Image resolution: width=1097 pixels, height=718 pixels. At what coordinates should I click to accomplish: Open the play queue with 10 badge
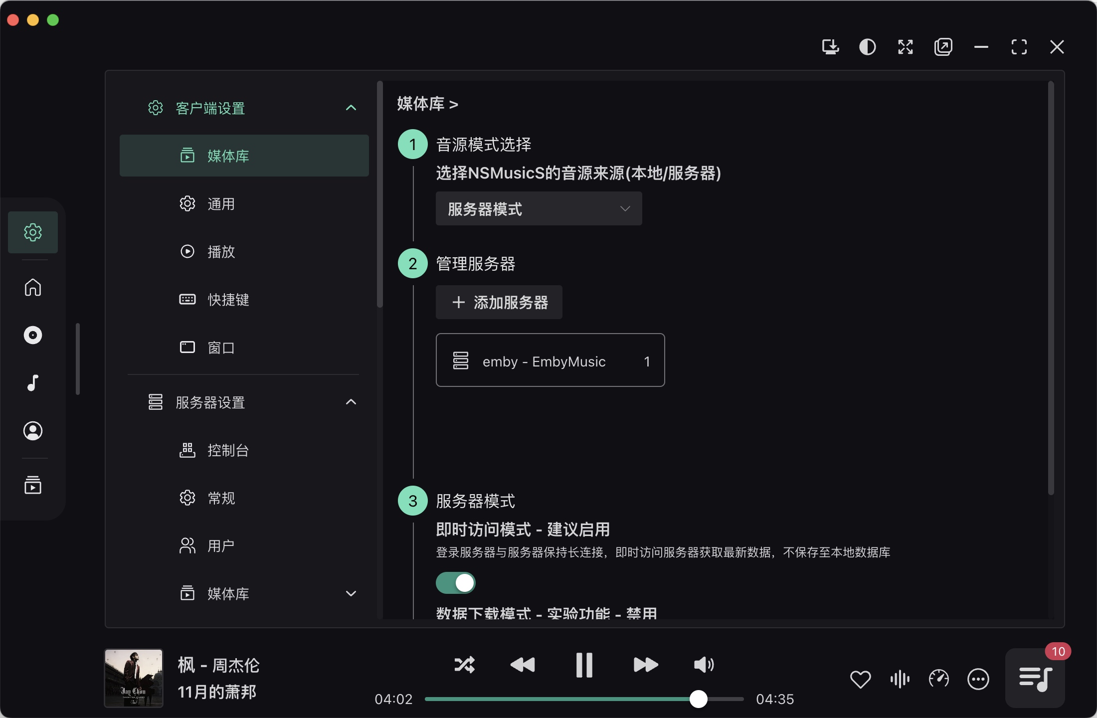pos(1035,678)
